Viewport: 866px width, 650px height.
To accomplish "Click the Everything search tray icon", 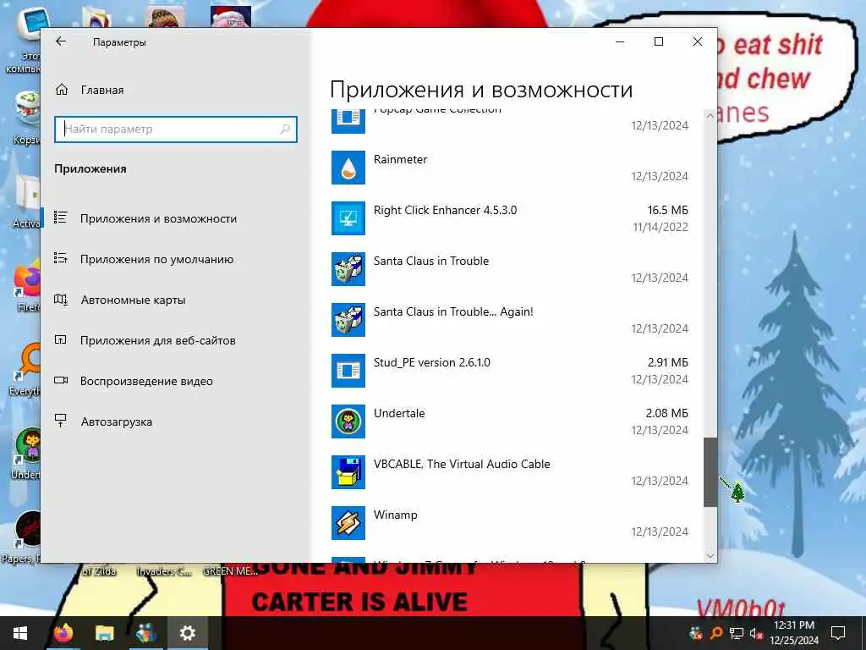I will [x=716, y=633].
